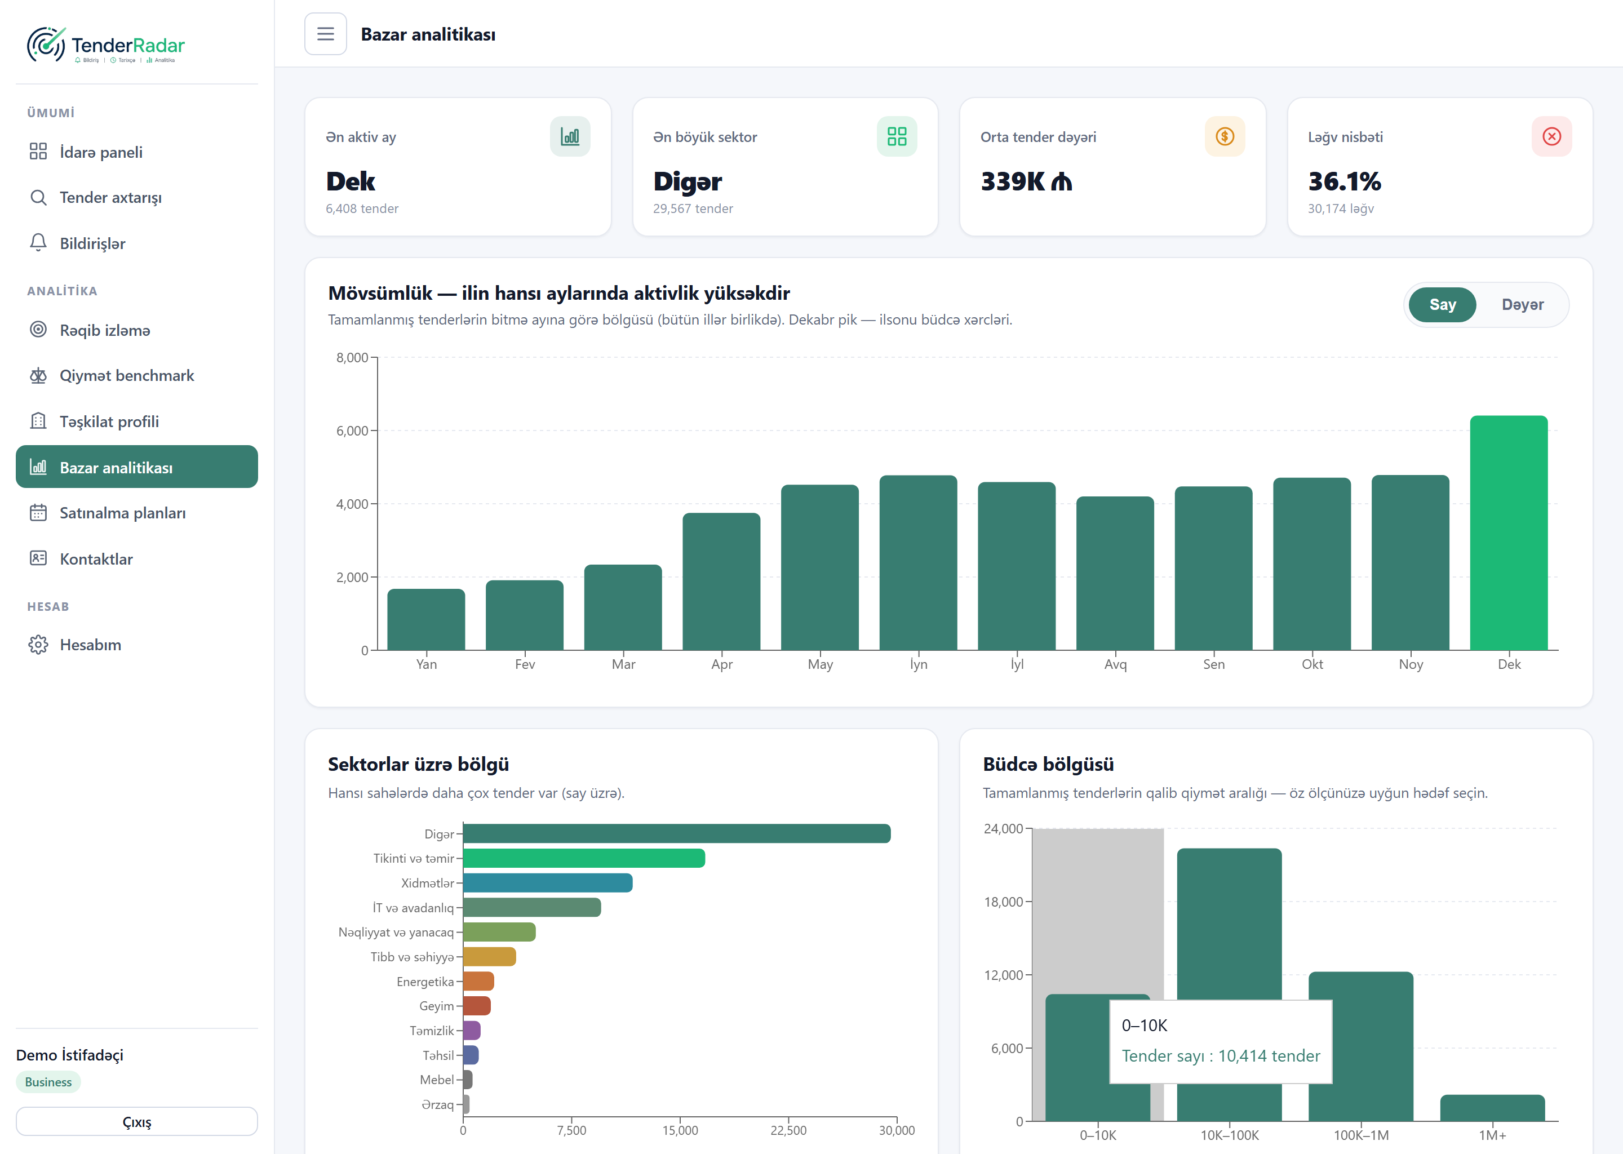The image size is (1623, 1154).
Task: Click the '29,567 tender' text
Action: click(x=693, y=209)
